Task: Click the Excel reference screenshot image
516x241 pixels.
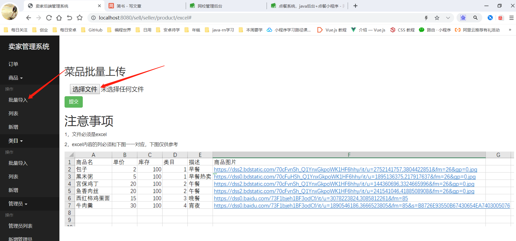Action: tap(289, 189)
